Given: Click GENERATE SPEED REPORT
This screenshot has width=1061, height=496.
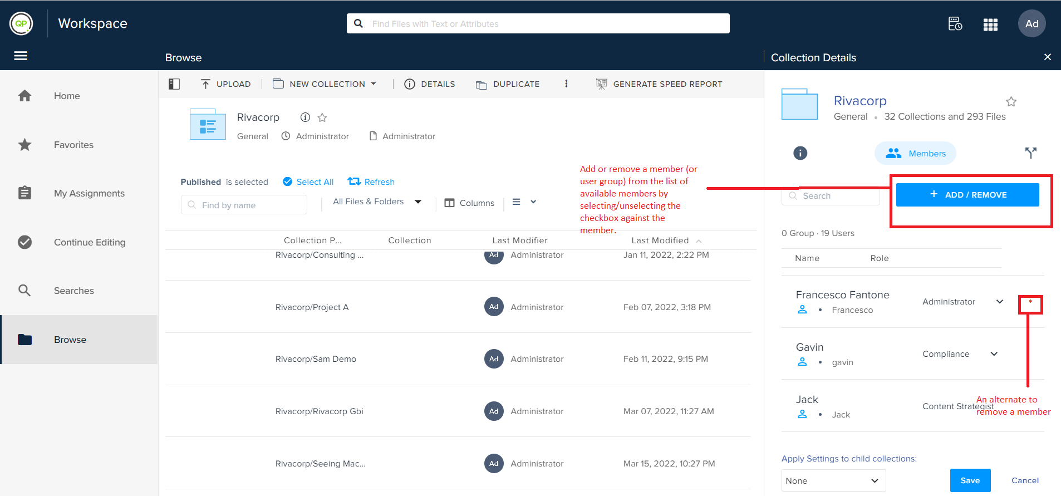Looking at the screenshot, I should 659,84.
